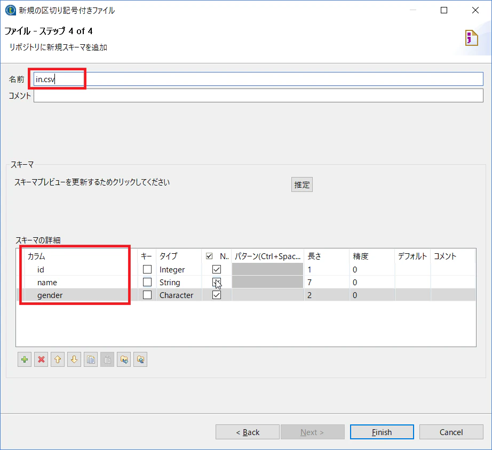492x450 pixels.
Task: Tick the key checkbox for the gender row
Action: tap(147, 295)
